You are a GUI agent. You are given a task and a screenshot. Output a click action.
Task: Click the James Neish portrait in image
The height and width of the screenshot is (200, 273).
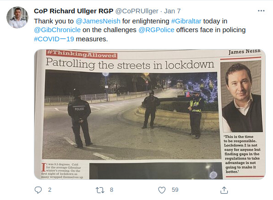click(x=242, y=96)
